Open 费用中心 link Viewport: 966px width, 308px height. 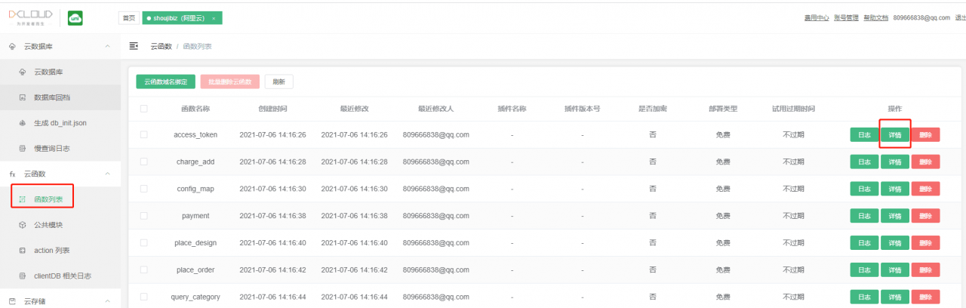[817, 17]
